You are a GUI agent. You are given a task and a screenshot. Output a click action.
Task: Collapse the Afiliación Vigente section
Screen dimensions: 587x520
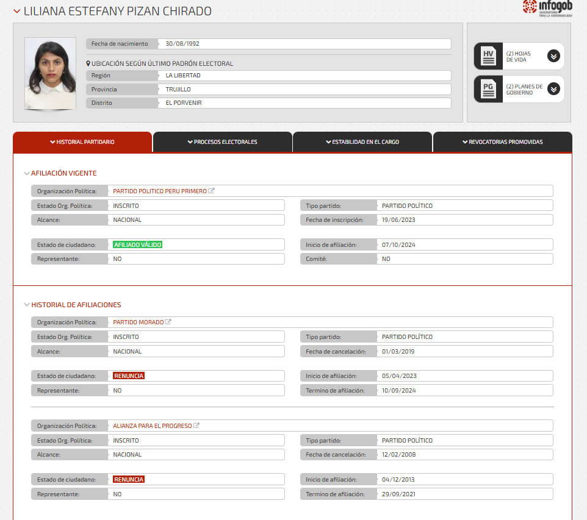27,173
